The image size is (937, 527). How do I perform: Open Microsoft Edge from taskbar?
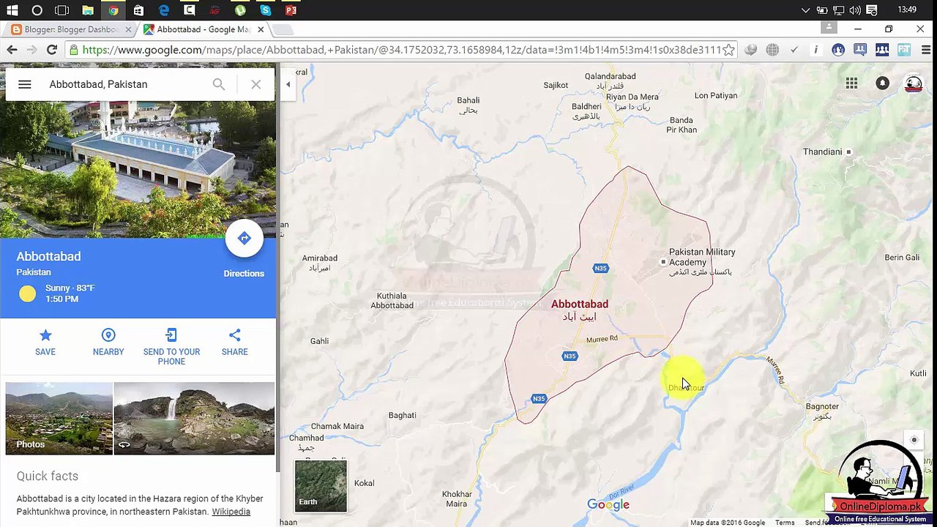tap(164, 10)
